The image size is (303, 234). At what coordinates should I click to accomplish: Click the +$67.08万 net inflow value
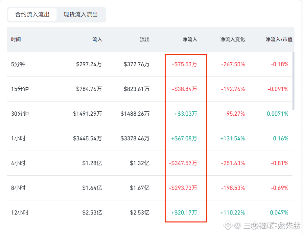(x=184, y=138)
